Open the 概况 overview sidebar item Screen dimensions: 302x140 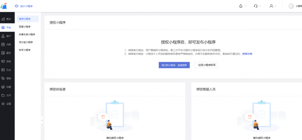[7, 19]
